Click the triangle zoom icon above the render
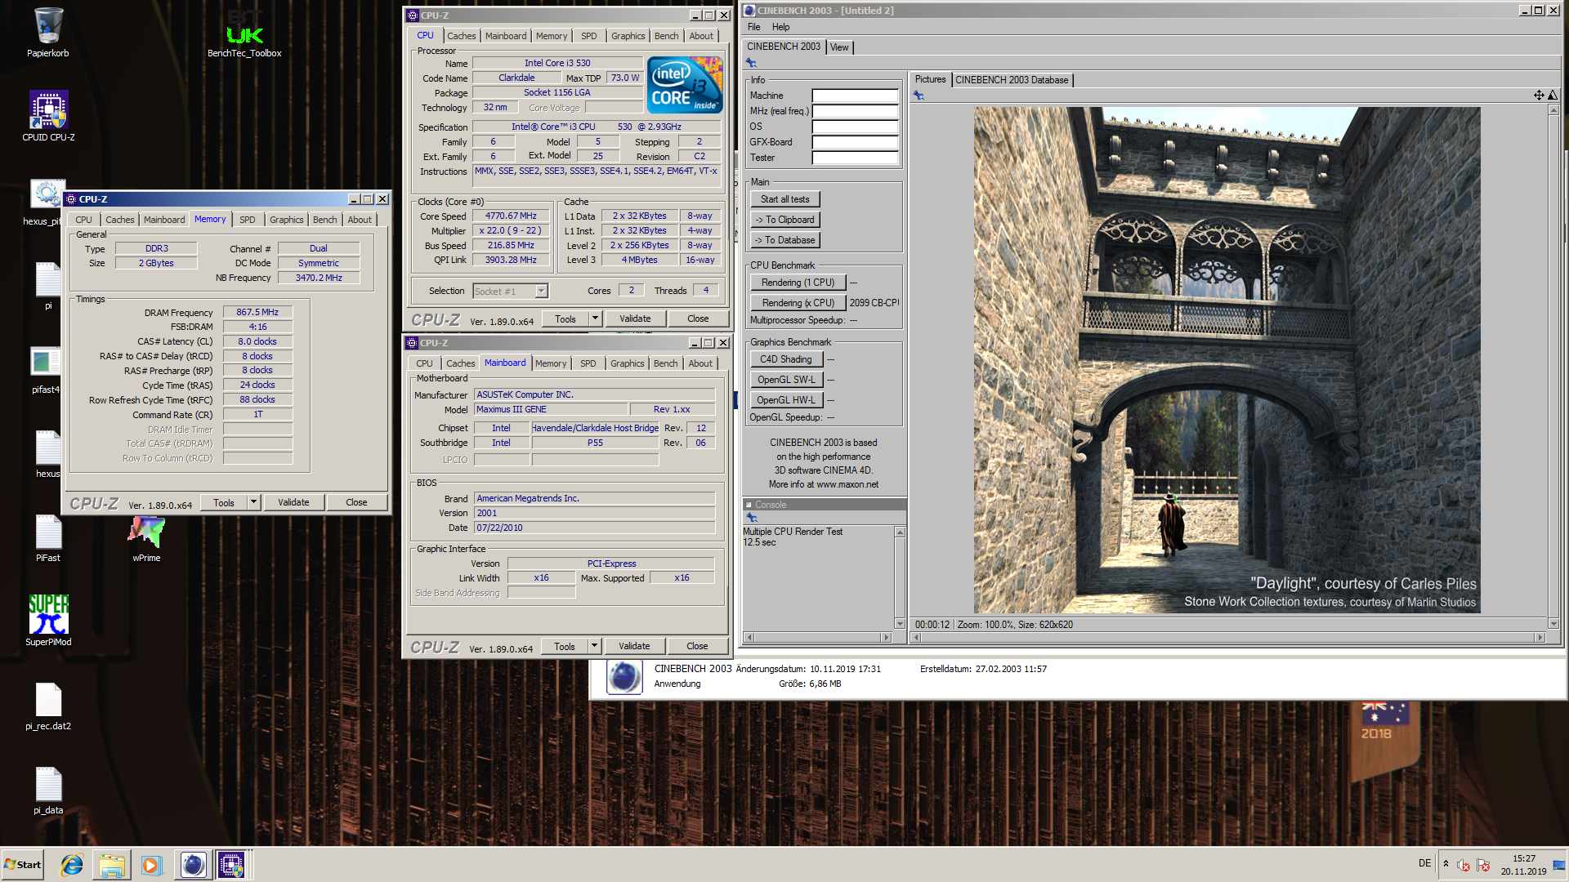The image size is (1569, 882). 1553,96
